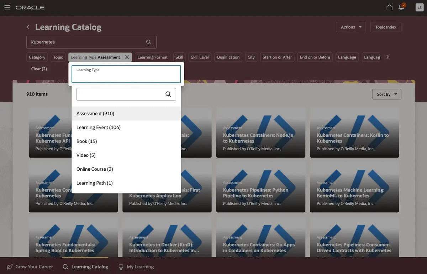
Task: Select Online Course (2) option
Action: coord(126,169)
